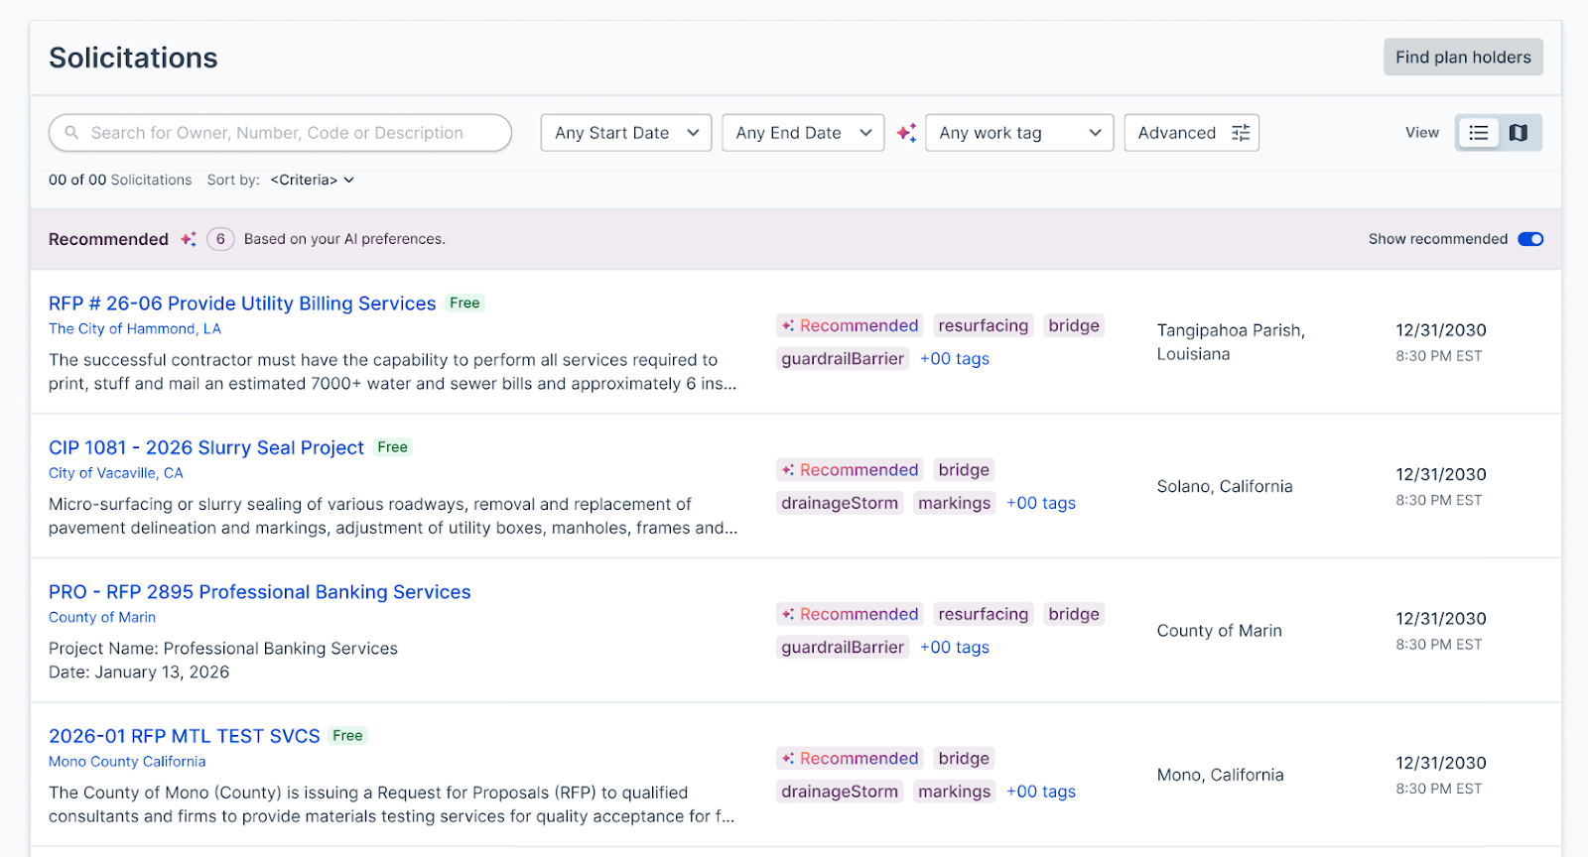Open PRO - RFP 2895 Professional Banking Services
Image resolution: width=1588 pixels, height=857 pixels.
point(260,592)
